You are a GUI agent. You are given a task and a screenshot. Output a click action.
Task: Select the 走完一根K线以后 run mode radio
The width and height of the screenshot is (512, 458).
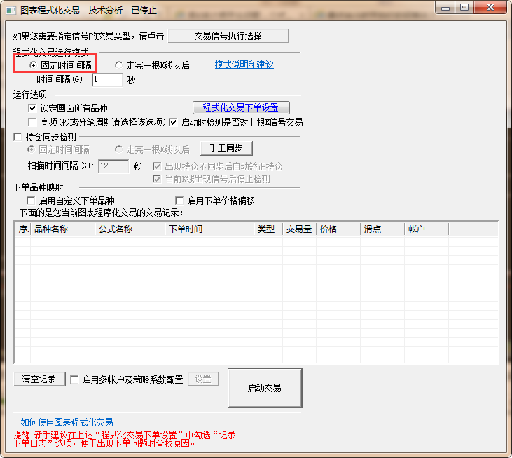coord(118,65)
